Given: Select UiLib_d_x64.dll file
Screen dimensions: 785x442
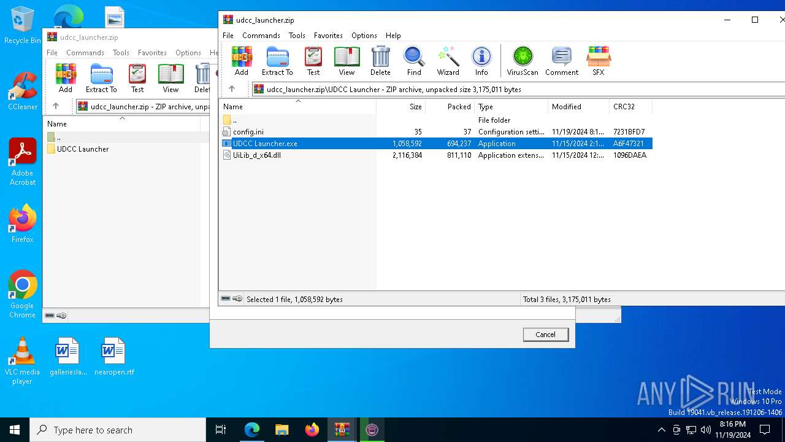Looking at the screenshot, I should [435, 155].
